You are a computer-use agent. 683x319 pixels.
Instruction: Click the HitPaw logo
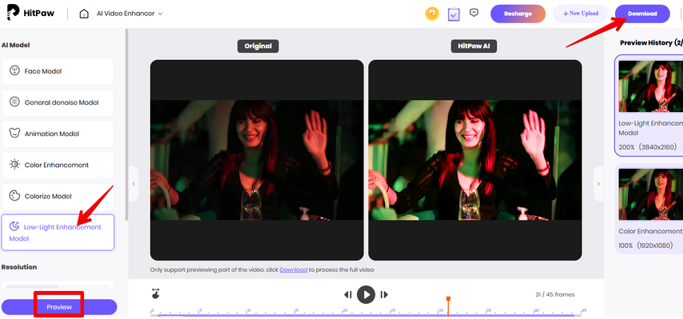(31, 13)
